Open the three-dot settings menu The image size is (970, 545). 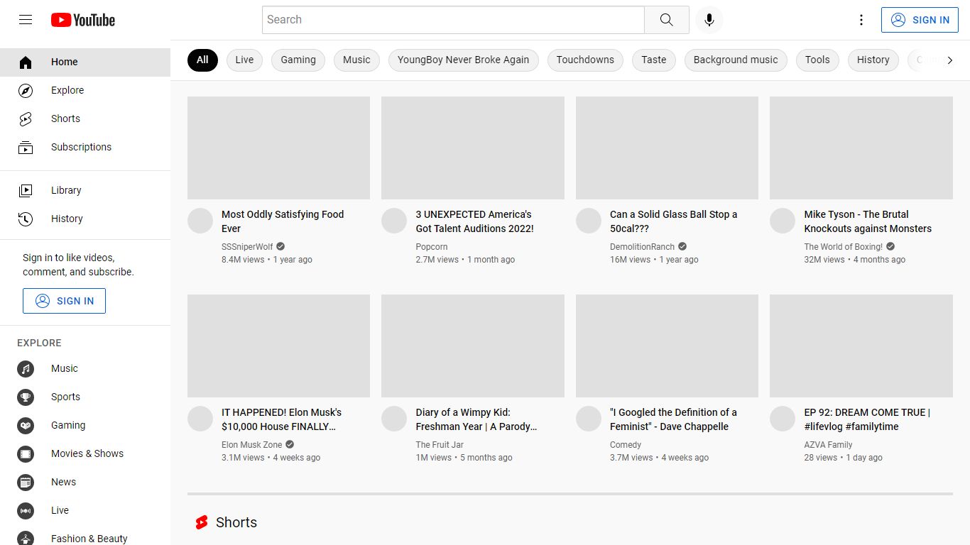click(861, 20)
